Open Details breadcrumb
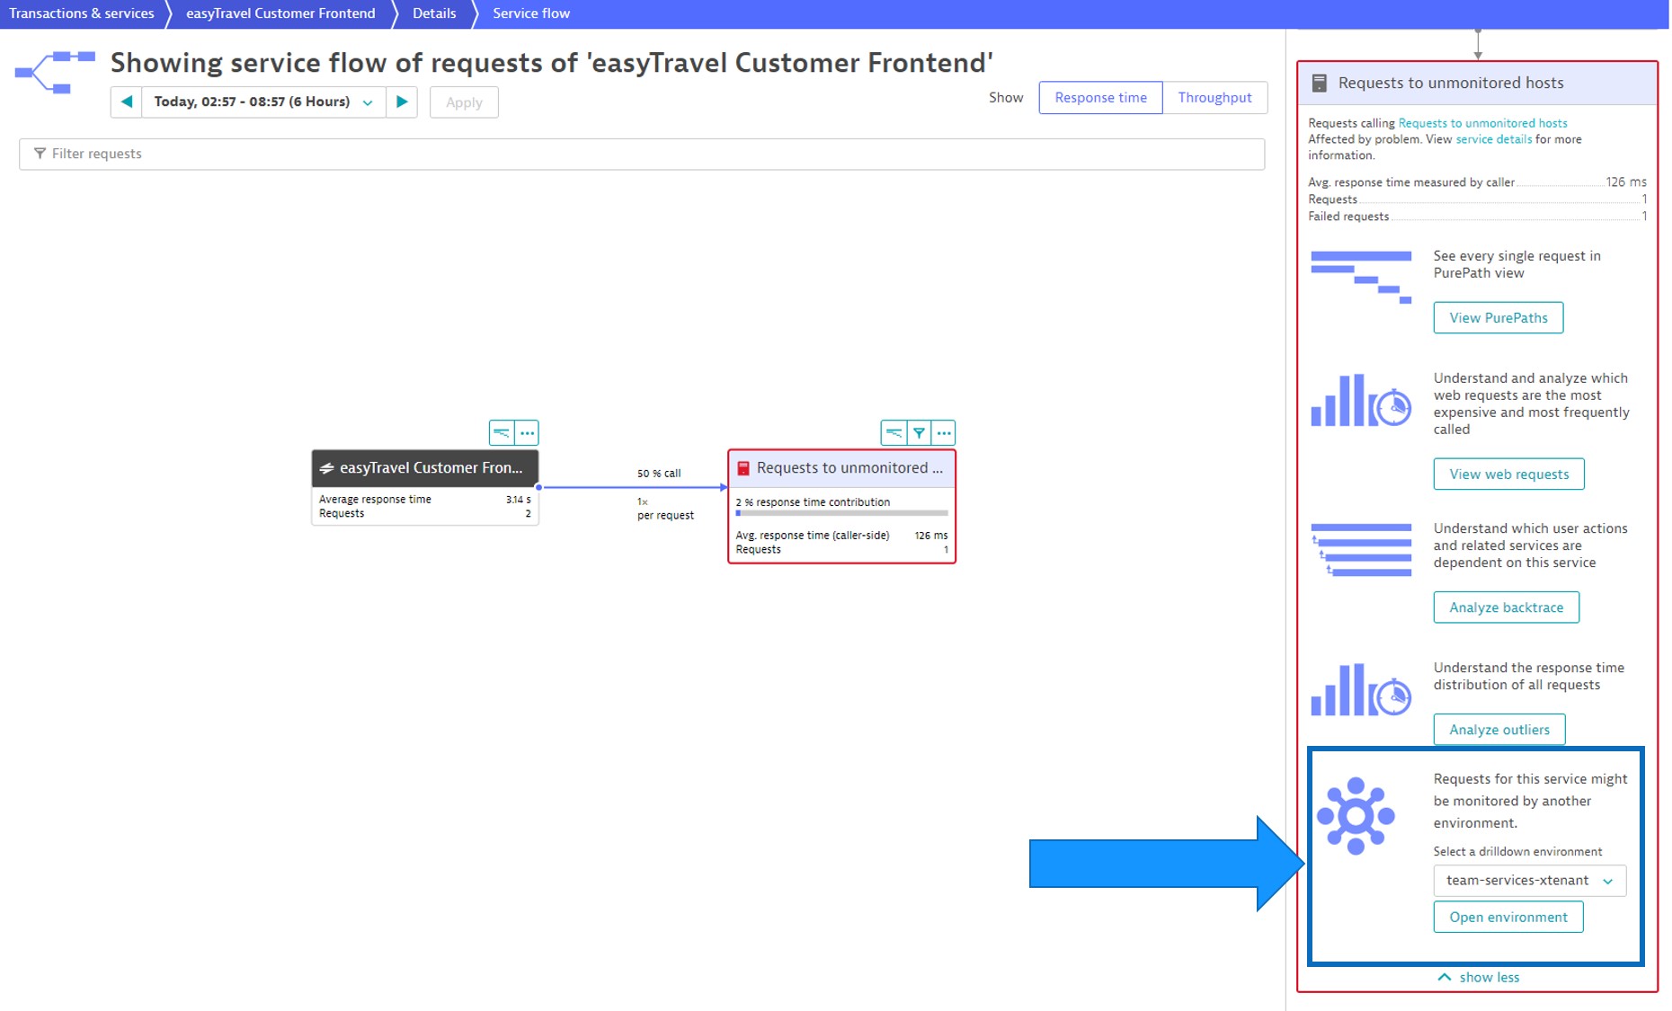Viewport: 1672px width, 1011px height. 434,13
